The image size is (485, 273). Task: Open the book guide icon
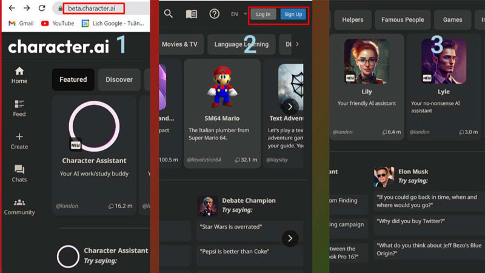pos(192,14)
